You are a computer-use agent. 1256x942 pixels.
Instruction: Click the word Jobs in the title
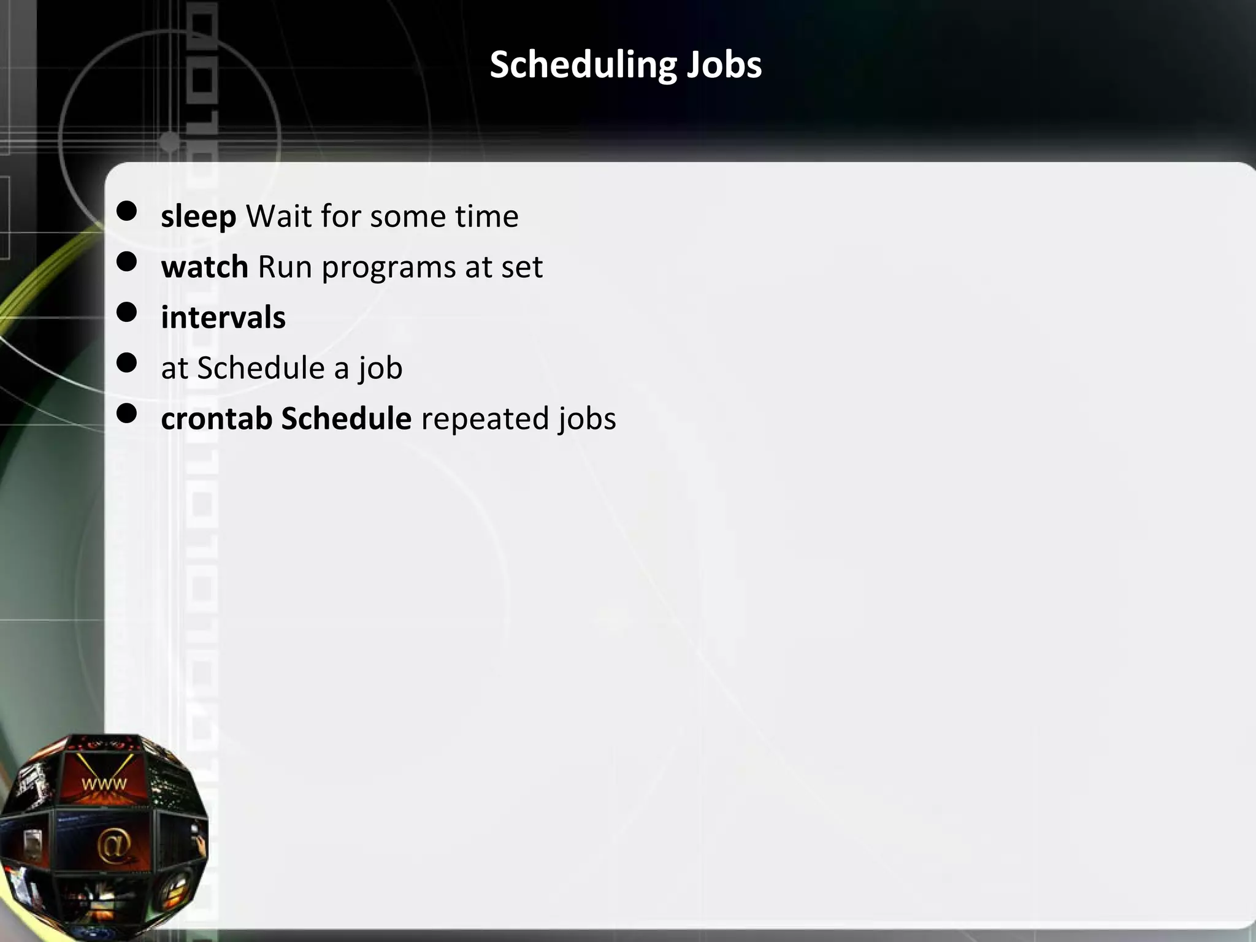coord(724,64)
